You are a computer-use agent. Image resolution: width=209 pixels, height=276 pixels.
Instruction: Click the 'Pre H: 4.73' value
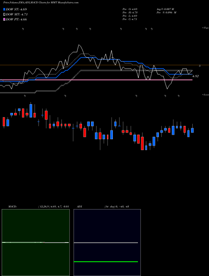[x=130, y=13]
